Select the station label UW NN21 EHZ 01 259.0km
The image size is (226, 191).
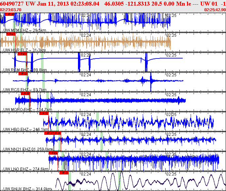coord(28,149)
